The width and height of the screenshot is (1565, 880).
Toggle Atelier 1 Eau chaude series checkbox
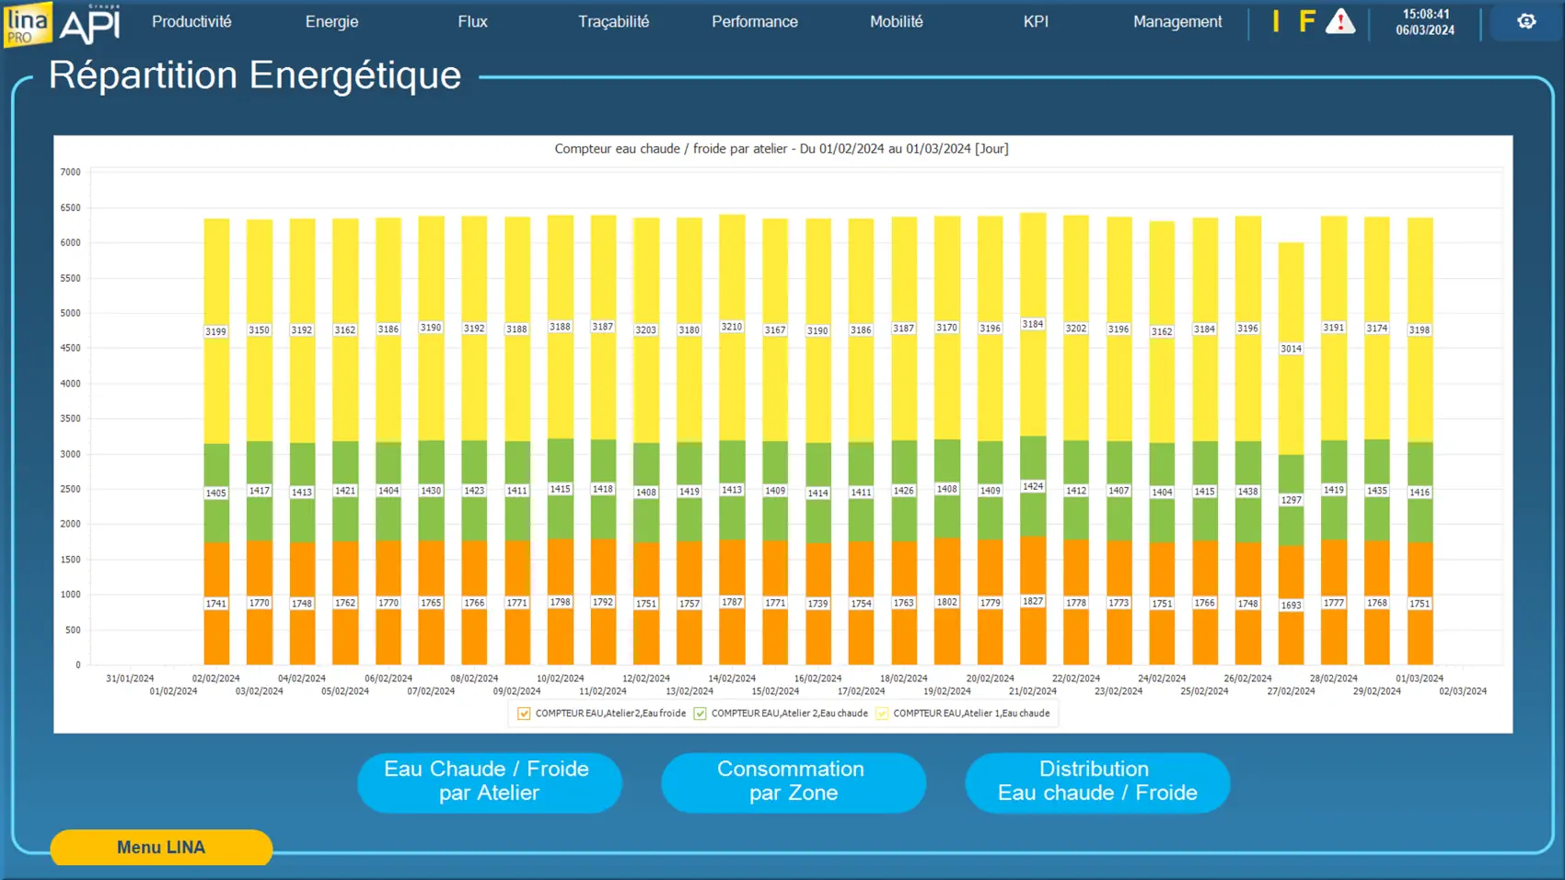(x=882, y=713)
